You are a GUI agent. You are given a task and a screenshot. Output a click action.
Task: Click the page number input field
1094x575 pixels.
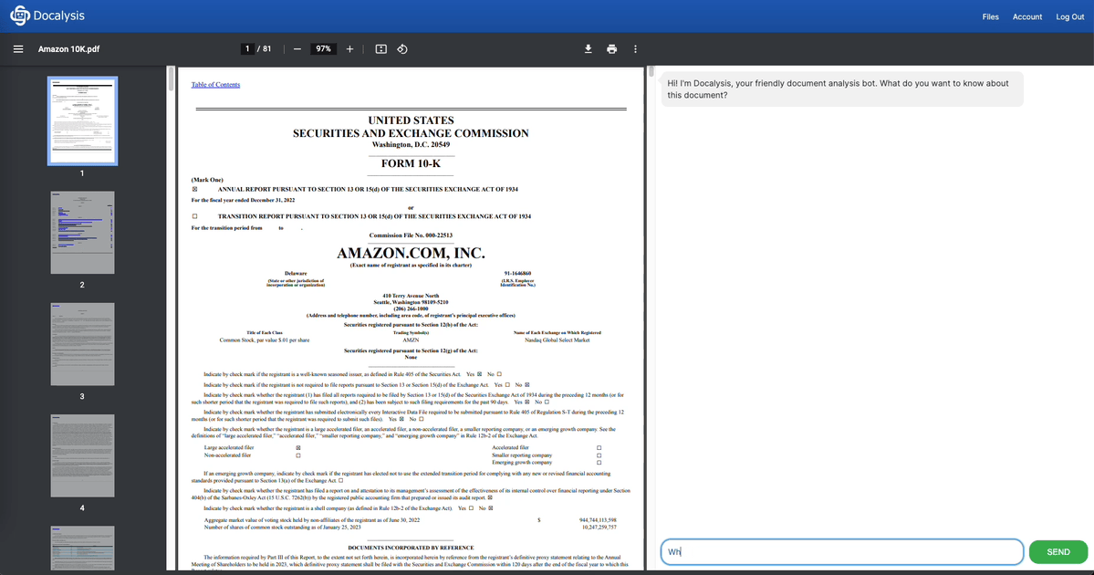tap(246, 48)
